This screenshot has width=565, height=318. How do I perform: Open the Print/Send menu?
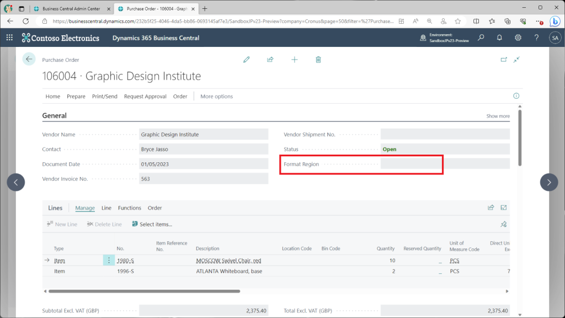(x=104, y=96)
